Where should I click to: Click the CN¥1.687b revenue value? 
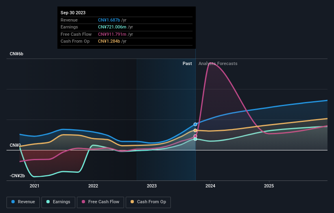tap(109, 20)
